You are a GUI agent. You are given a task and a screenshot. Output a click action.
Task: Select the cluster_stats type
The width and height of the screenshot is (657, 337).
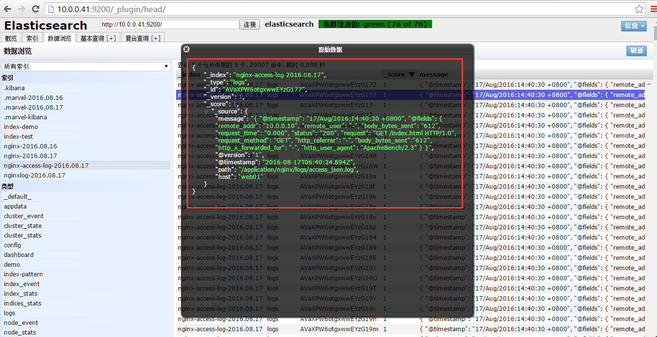click(x=86, y=235)
